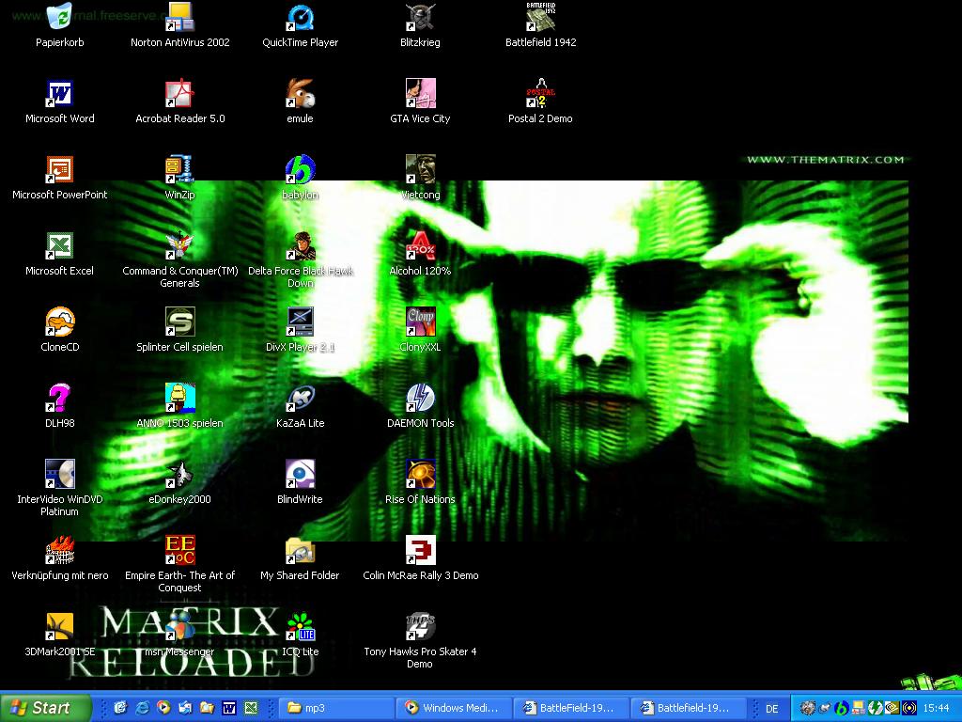Select the Postal 2 Demo icon
This screenshot has width=962, height=722.
click(x=540, y=93)
